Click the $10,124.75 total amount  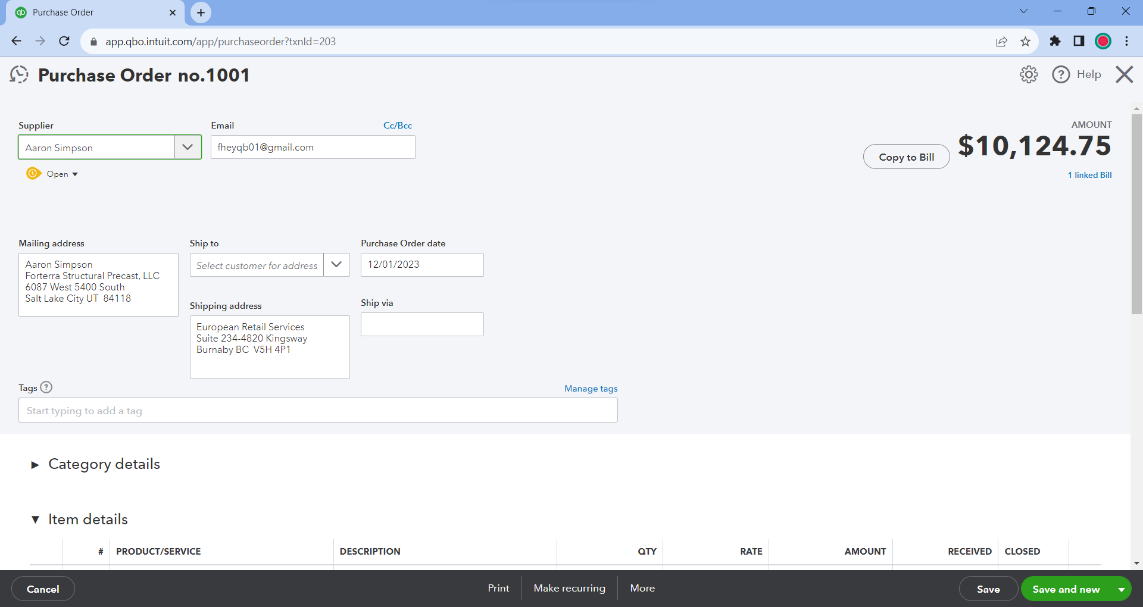click(1035, 146)
